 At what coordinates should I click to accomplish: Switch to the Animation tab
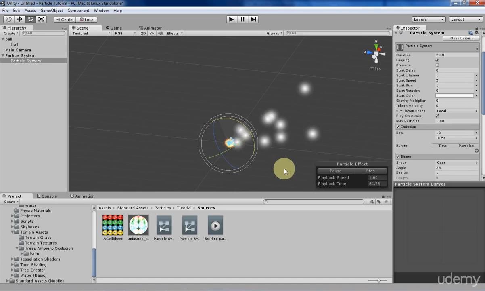[x=82, y=196]
